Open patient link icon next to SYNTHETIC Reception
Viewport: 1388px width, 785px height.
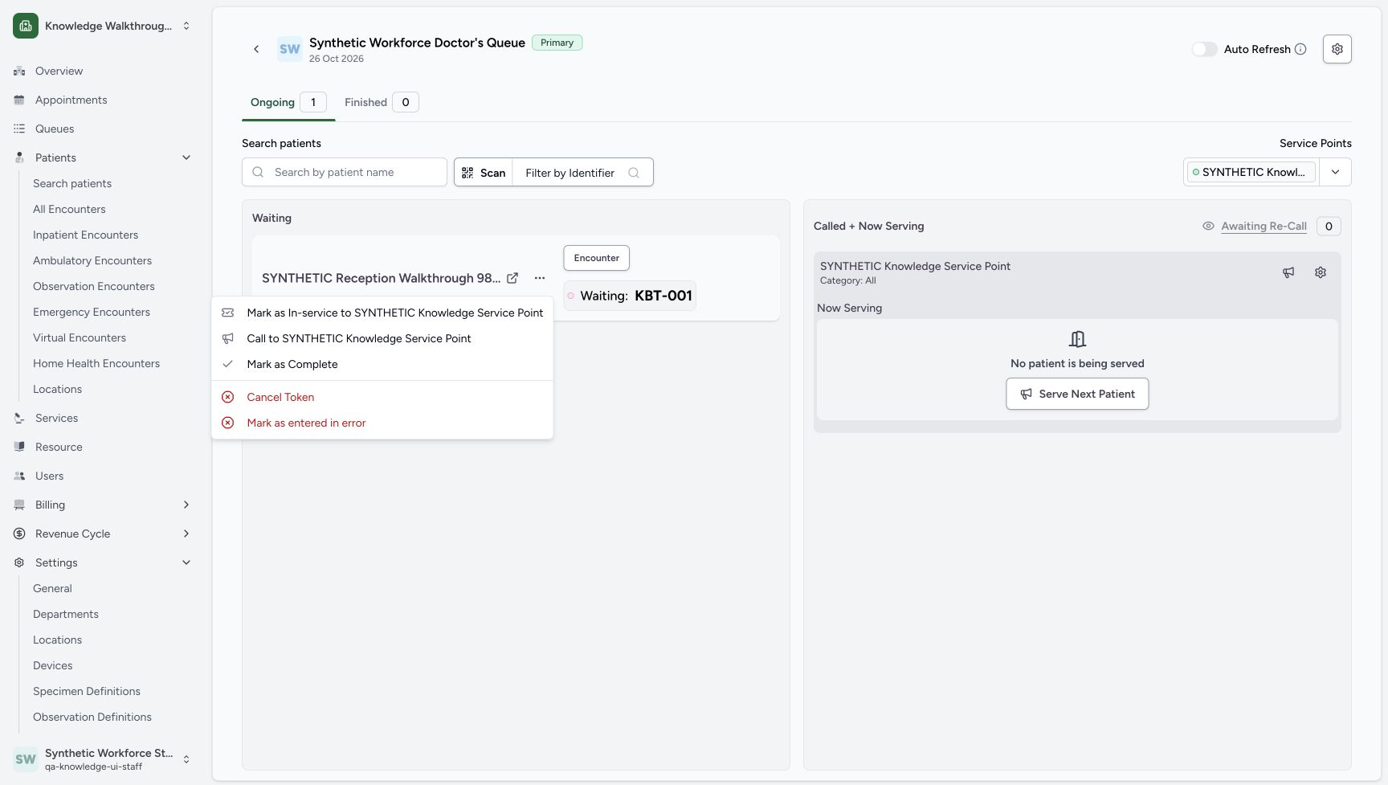tap(512, 278)
